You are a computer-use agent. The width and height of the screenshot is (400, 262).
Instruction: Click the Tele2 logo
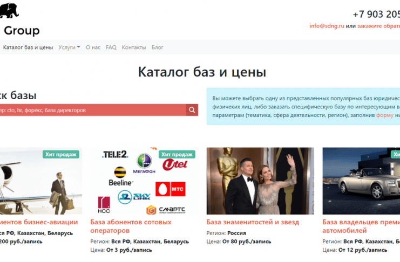click(115, 154)
